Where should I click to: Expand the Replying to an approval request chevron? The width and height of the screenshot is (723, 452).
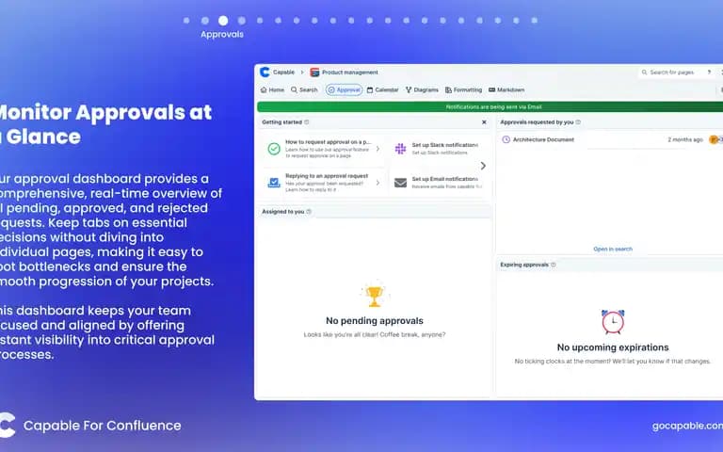pyautogui.click(x=378, y=183)
